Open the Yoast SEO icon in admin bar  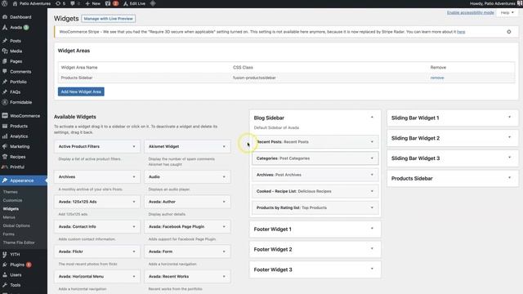pyautogui.click(x=108, y=3)
